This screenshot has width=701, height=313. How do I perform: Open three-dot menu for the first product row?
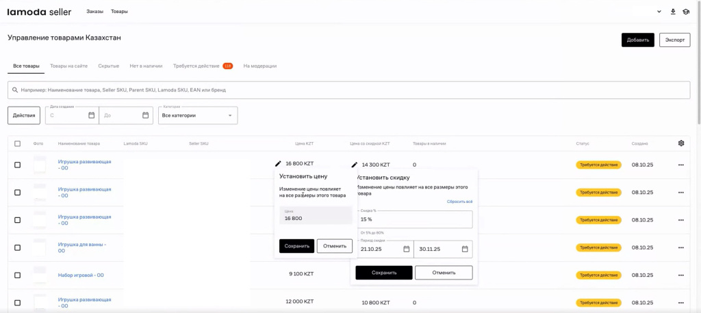click(680, 165)
